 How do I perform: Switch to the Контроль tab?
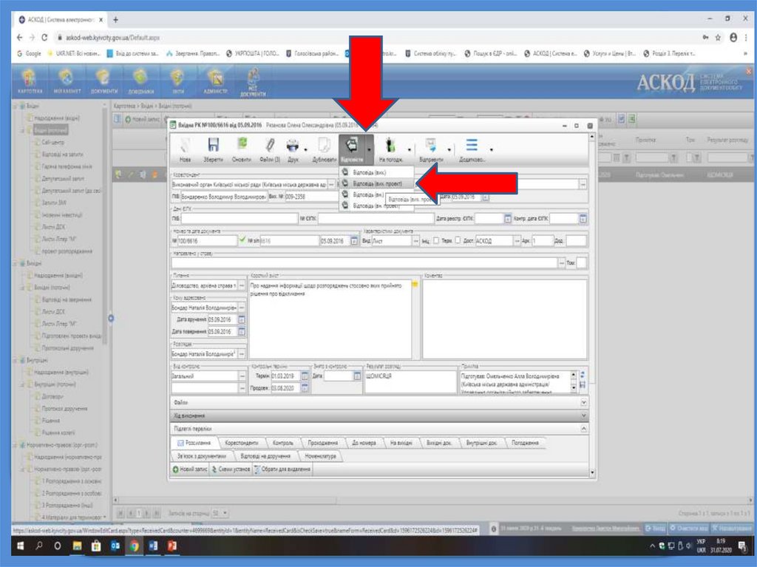(283, 442)
